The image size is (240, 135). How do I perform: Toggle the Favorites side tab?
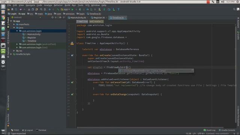click(8, 120)
